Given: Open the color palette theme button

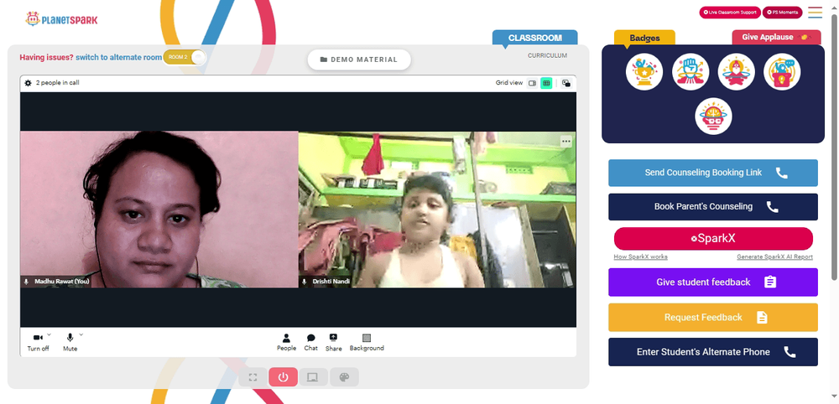Looking at the screenshot, I should pyautogui.click(x=344, y=377).
